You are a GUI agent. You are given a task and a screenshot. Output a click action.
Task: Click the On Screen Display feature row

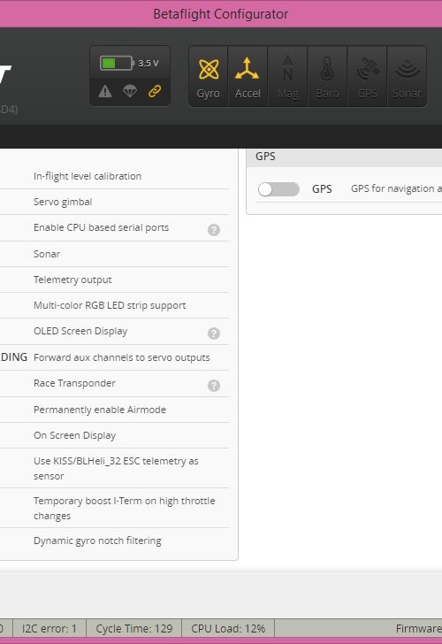115,435
